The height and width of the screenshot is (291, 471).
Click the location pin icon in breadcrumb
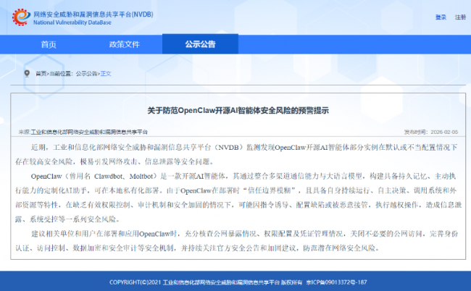pyautogui.click(x=27, y=74)
